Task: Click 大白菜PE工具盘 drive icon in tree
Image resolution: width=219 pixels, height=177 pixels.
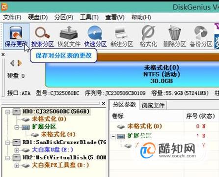Action: (x=26, y=166)
